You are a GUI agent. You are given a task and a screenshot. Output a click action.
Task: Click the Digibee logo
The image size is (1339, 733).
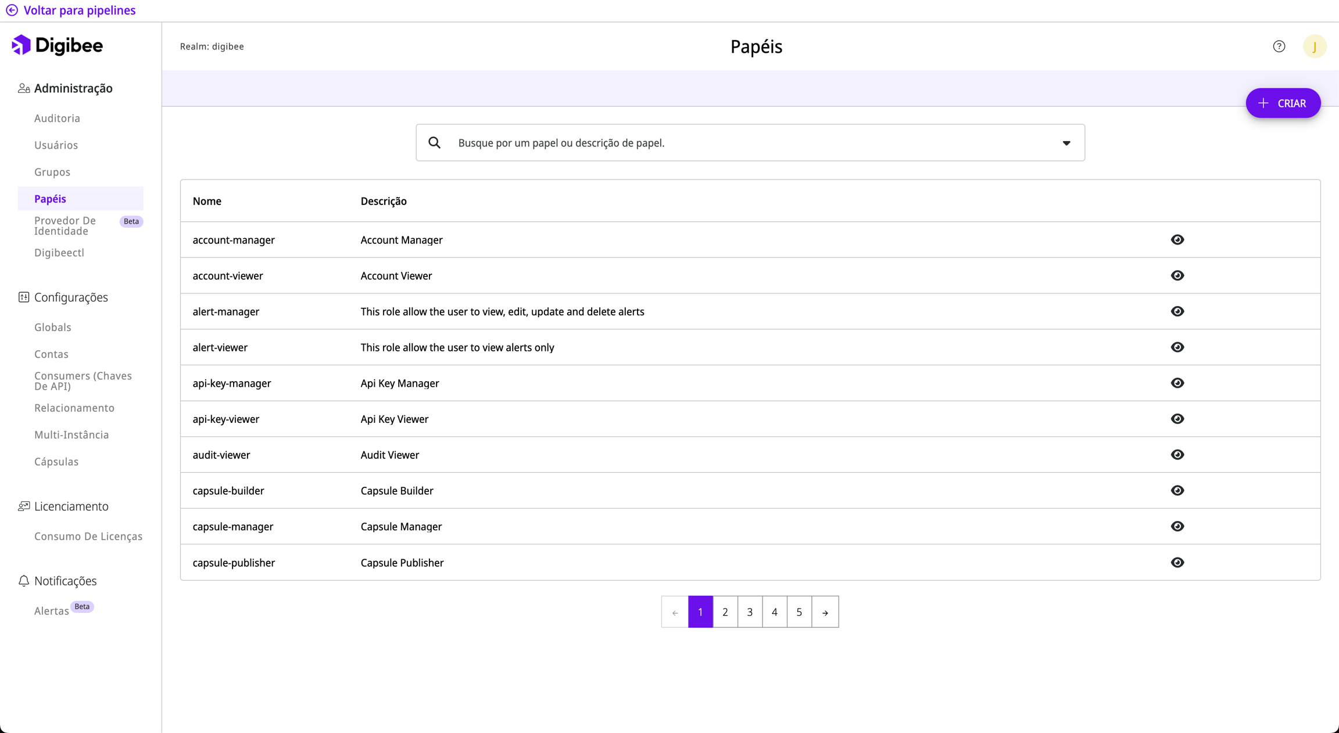click(x=57, y=45)
